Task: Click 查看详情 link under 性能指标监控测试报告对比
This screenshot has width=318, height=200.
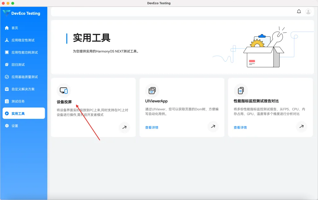Action: tap(240, 127)
